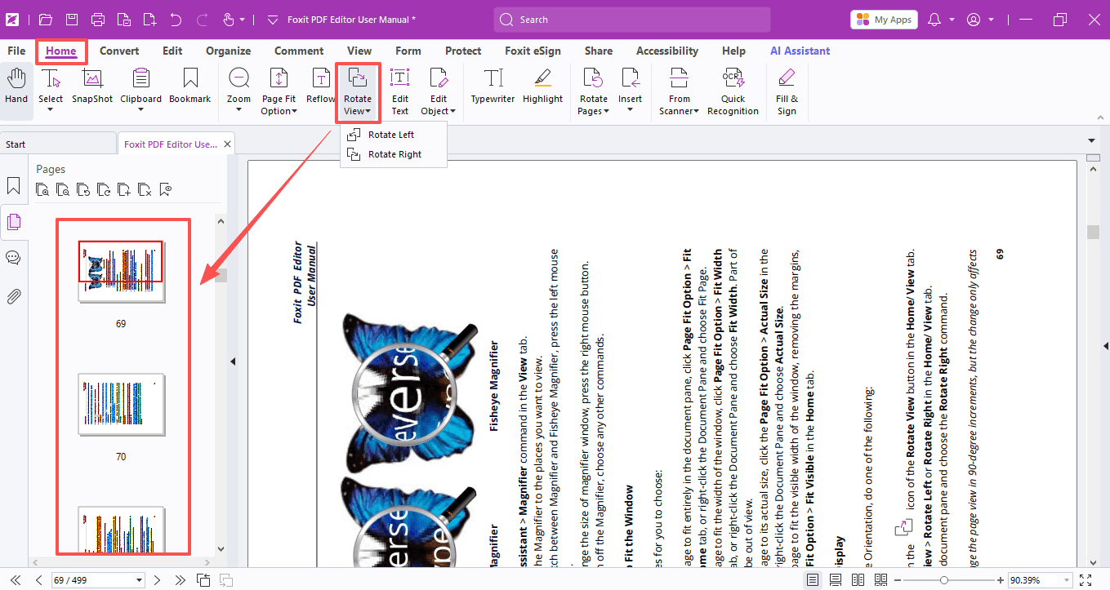
Task: Insert page icon in Pages panel
Action: pyautogui.click(x=124, y=190)
